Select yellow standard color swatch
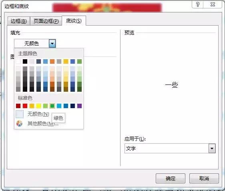225x191 pixels. point(38,106)
